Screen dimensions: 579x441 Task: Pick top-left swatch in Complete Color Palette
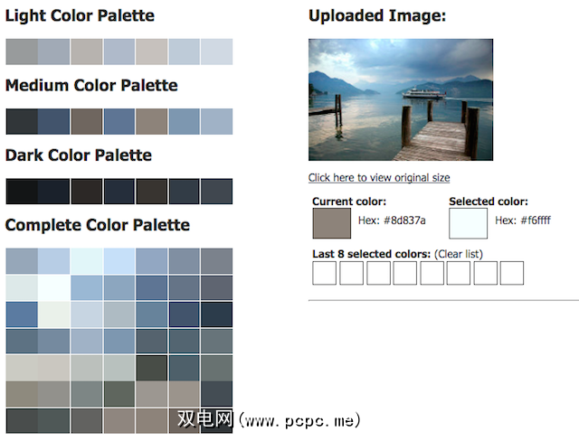22,261
